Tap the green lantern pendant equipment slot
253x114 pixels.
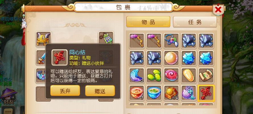(106, 37)
